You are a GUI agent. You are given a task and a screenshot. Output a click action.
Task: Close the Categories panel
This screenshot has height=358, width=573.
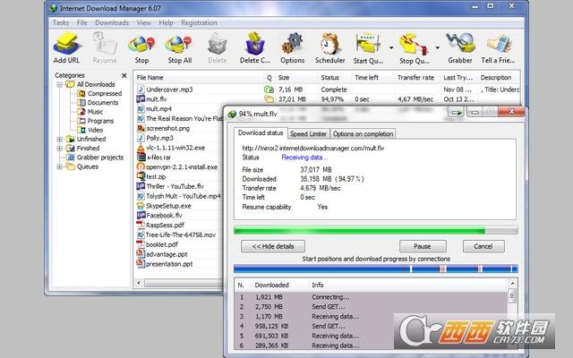click(x=124, y=75)
